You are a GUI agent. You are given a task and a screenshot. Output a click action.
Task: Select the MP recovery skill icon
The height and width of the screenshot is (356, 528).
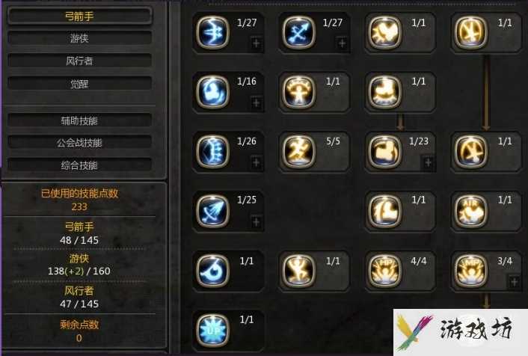(x=470, y=271)
